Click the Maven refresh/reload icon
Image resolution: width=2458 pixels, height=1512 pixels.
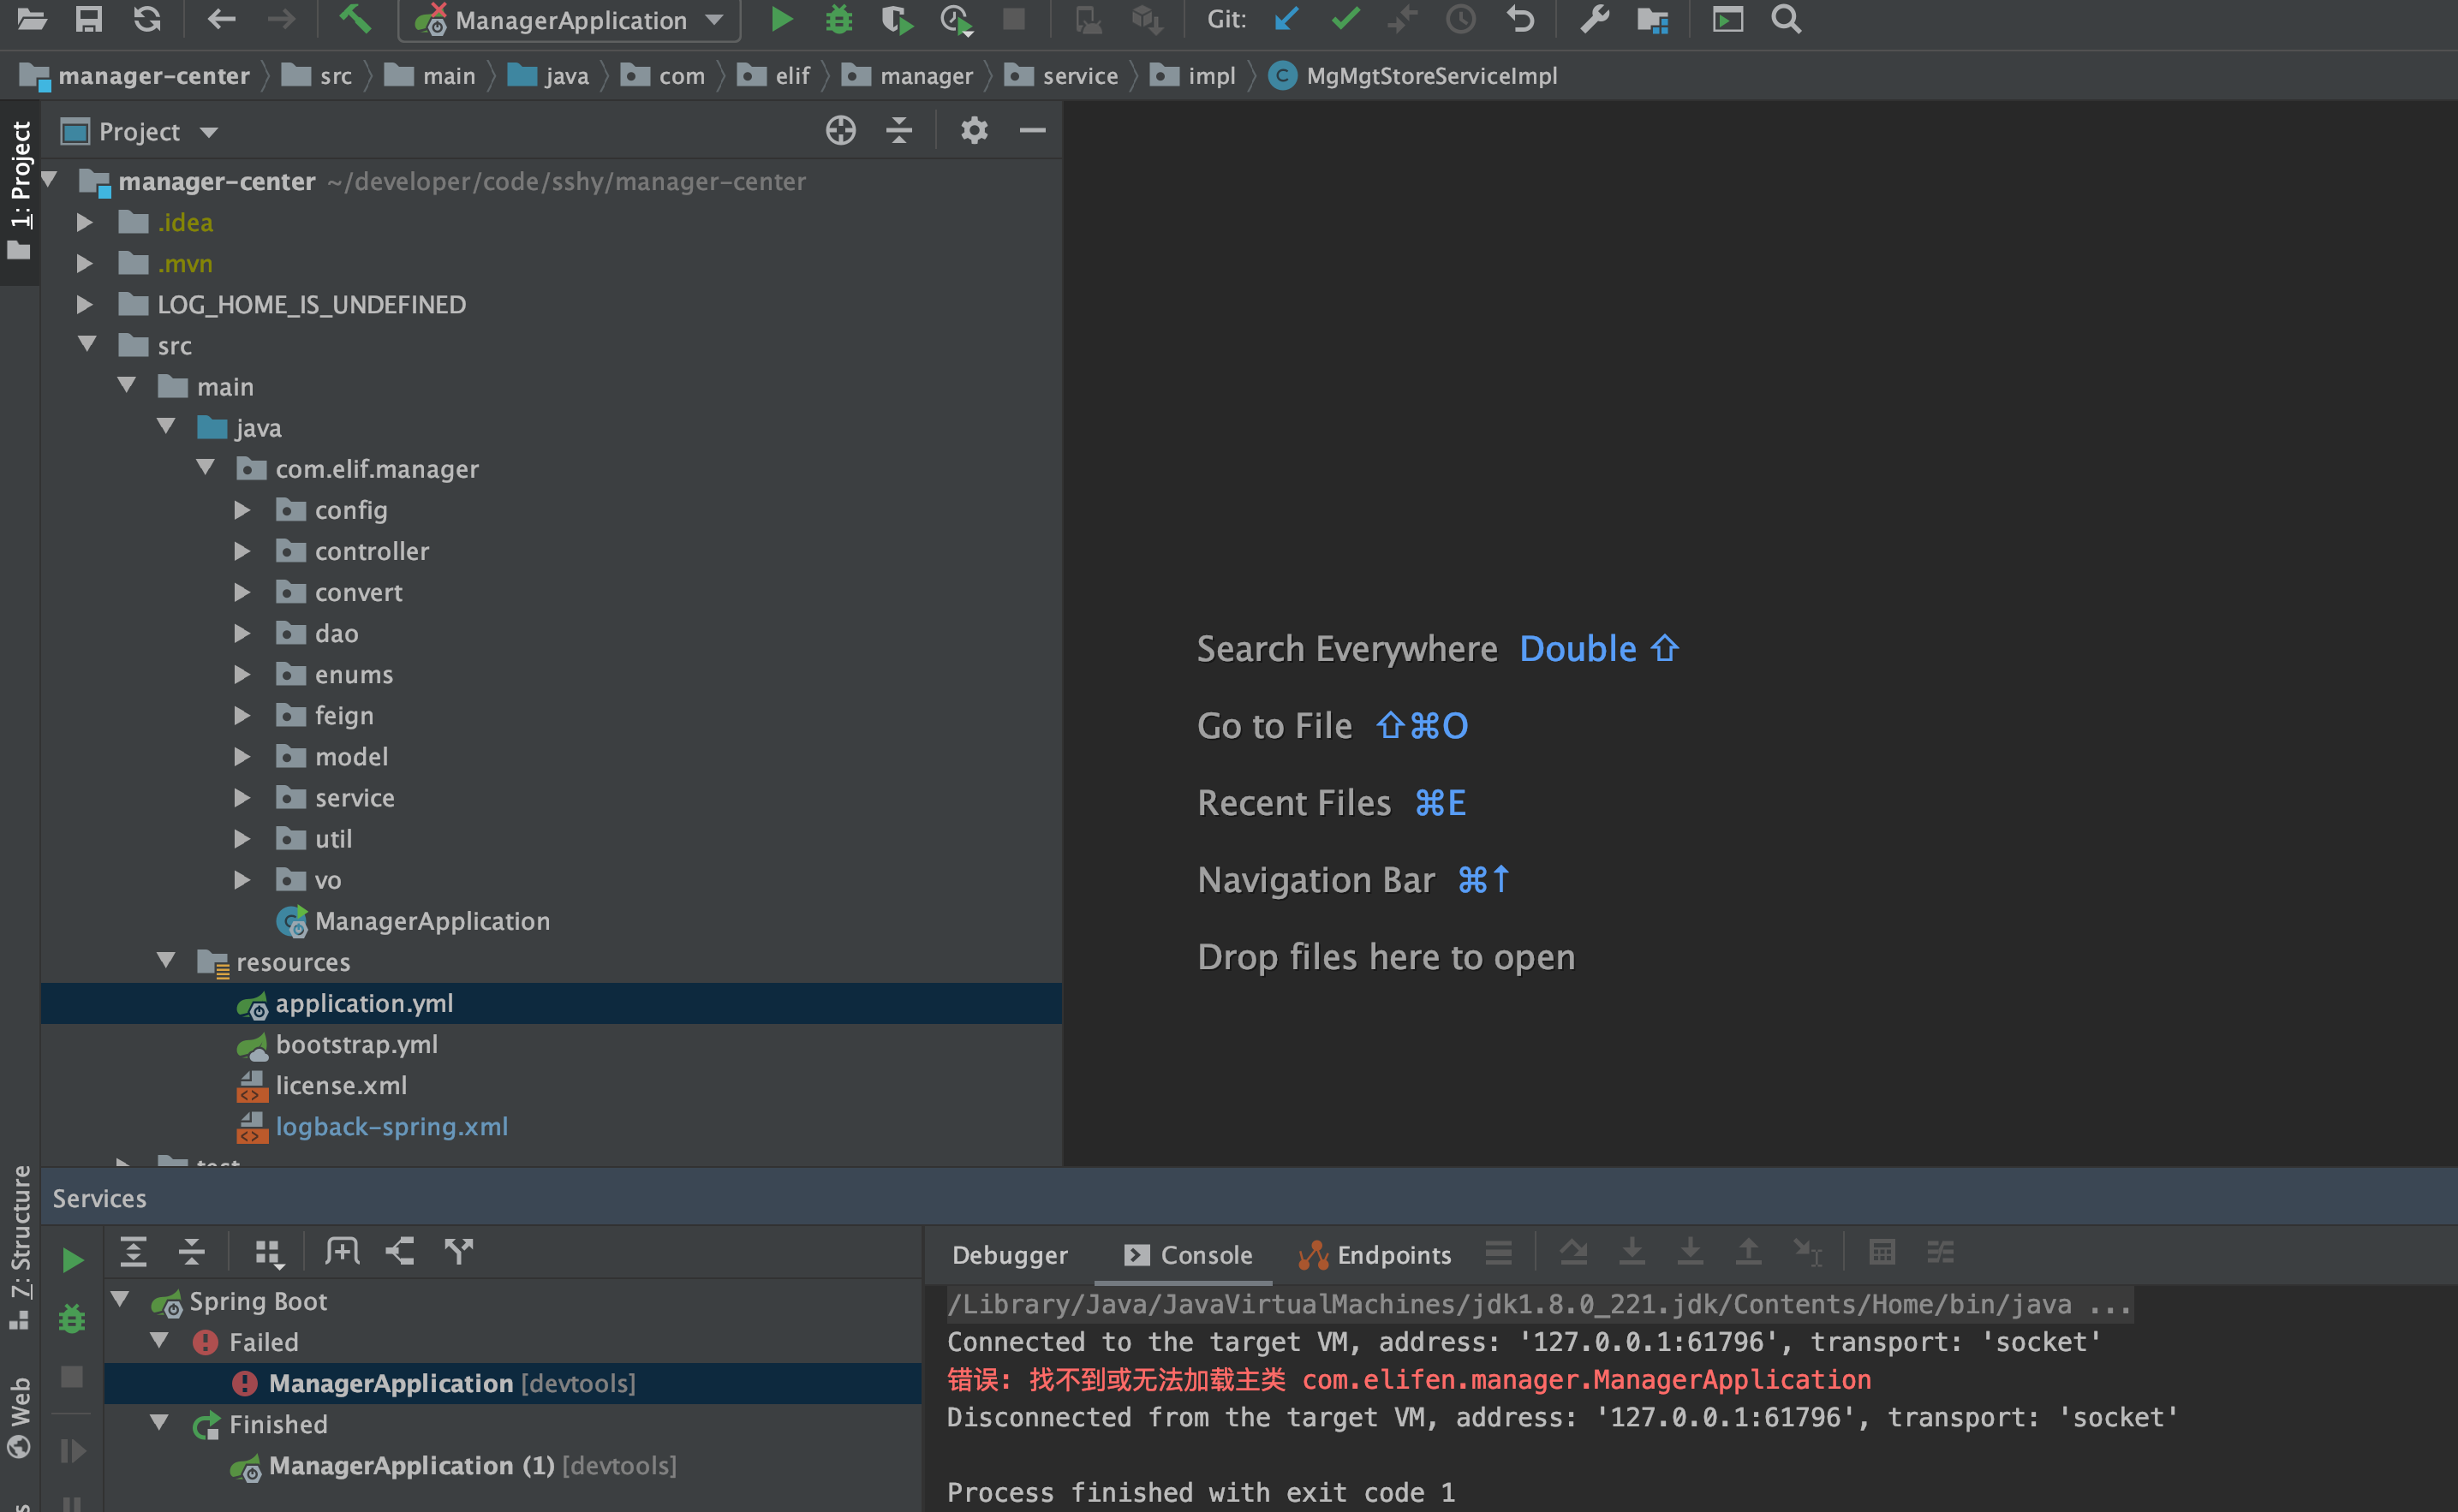click(x=146, y=20)
